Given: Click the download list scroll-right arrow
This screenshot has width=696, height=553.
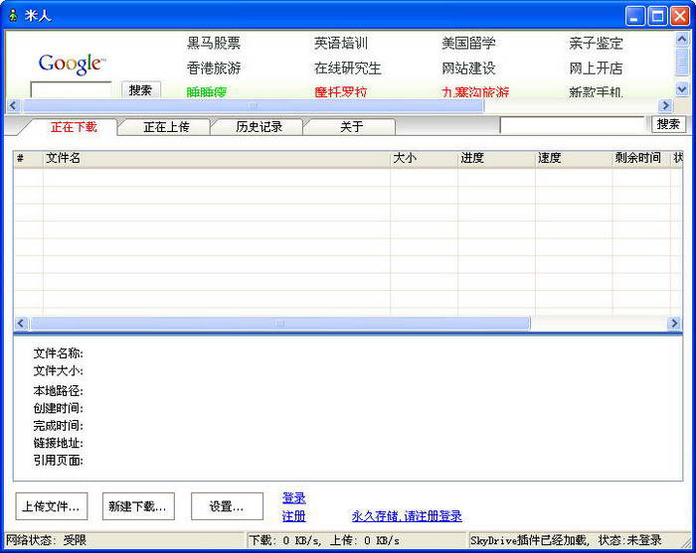Looking at the screenshot, I should point(674,323).
